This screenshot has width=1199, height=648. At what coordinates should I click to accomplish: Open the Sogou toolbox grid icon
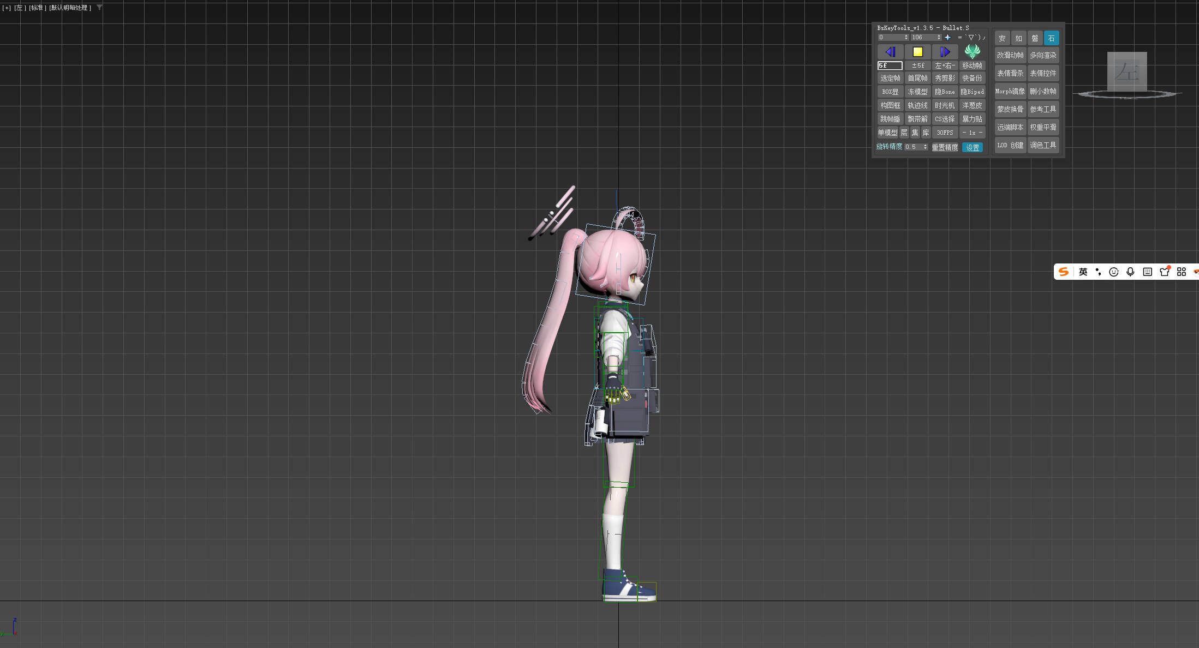point(1182,272)
